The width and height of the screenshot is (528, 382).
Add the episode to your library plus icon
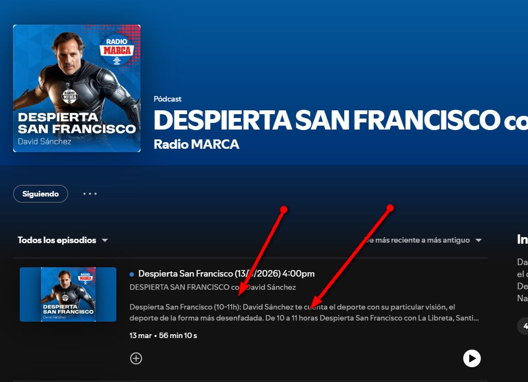tap(136, 358)
